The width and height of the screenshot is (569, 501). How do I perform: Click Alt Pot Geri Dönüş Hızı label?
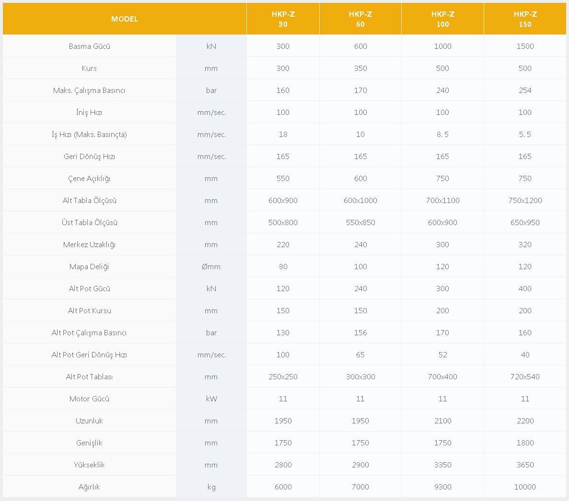(89, 354)
